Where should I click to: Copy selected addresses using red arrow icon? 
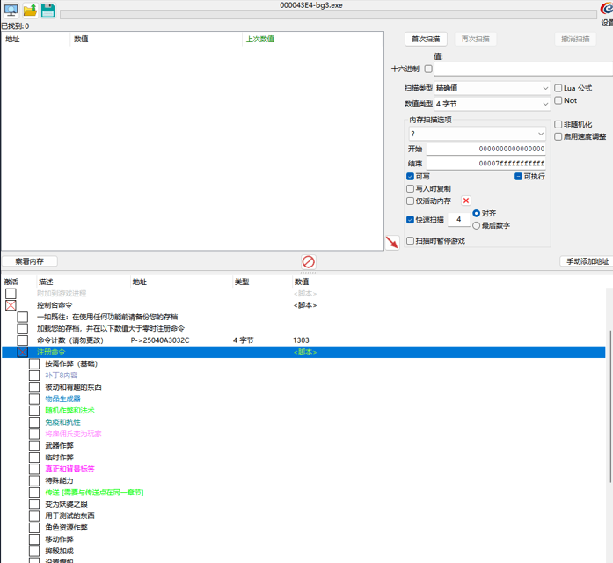(x=392, y=243)
